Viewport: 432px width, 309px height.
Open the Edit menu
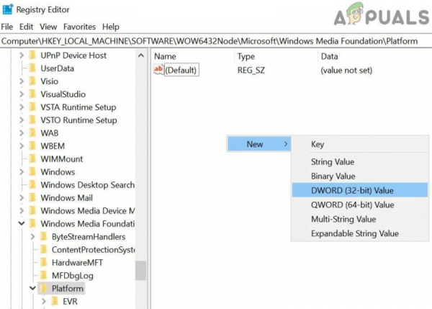26,27
